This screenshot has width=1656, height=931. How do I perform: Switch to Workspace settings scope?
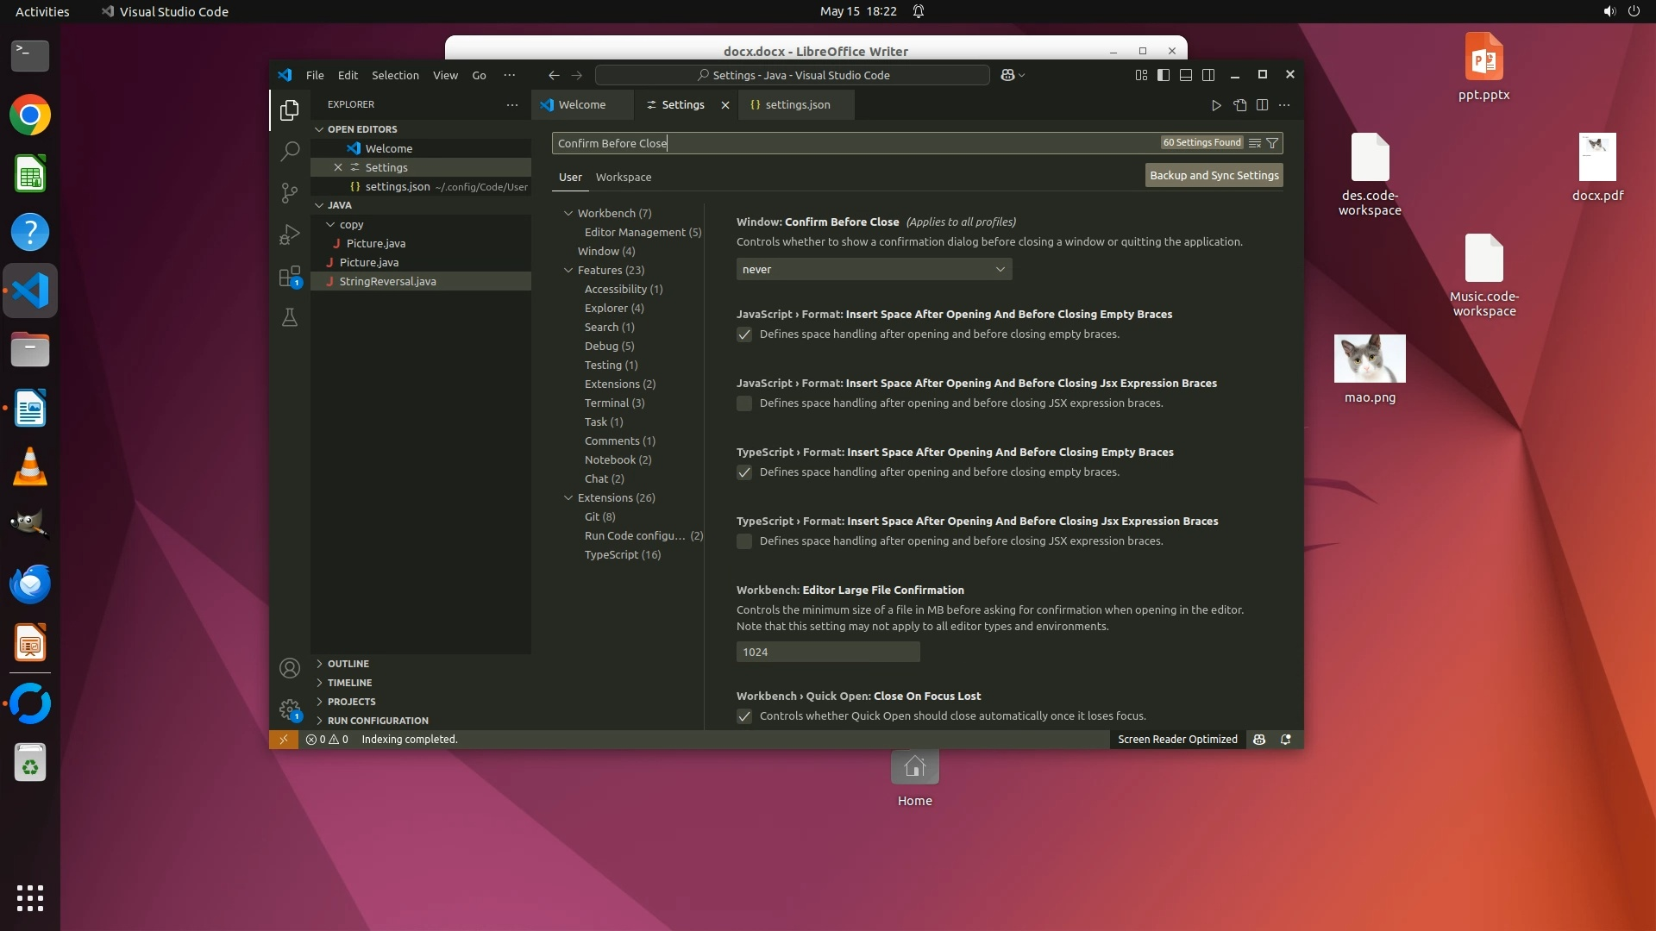coord(623,177)
